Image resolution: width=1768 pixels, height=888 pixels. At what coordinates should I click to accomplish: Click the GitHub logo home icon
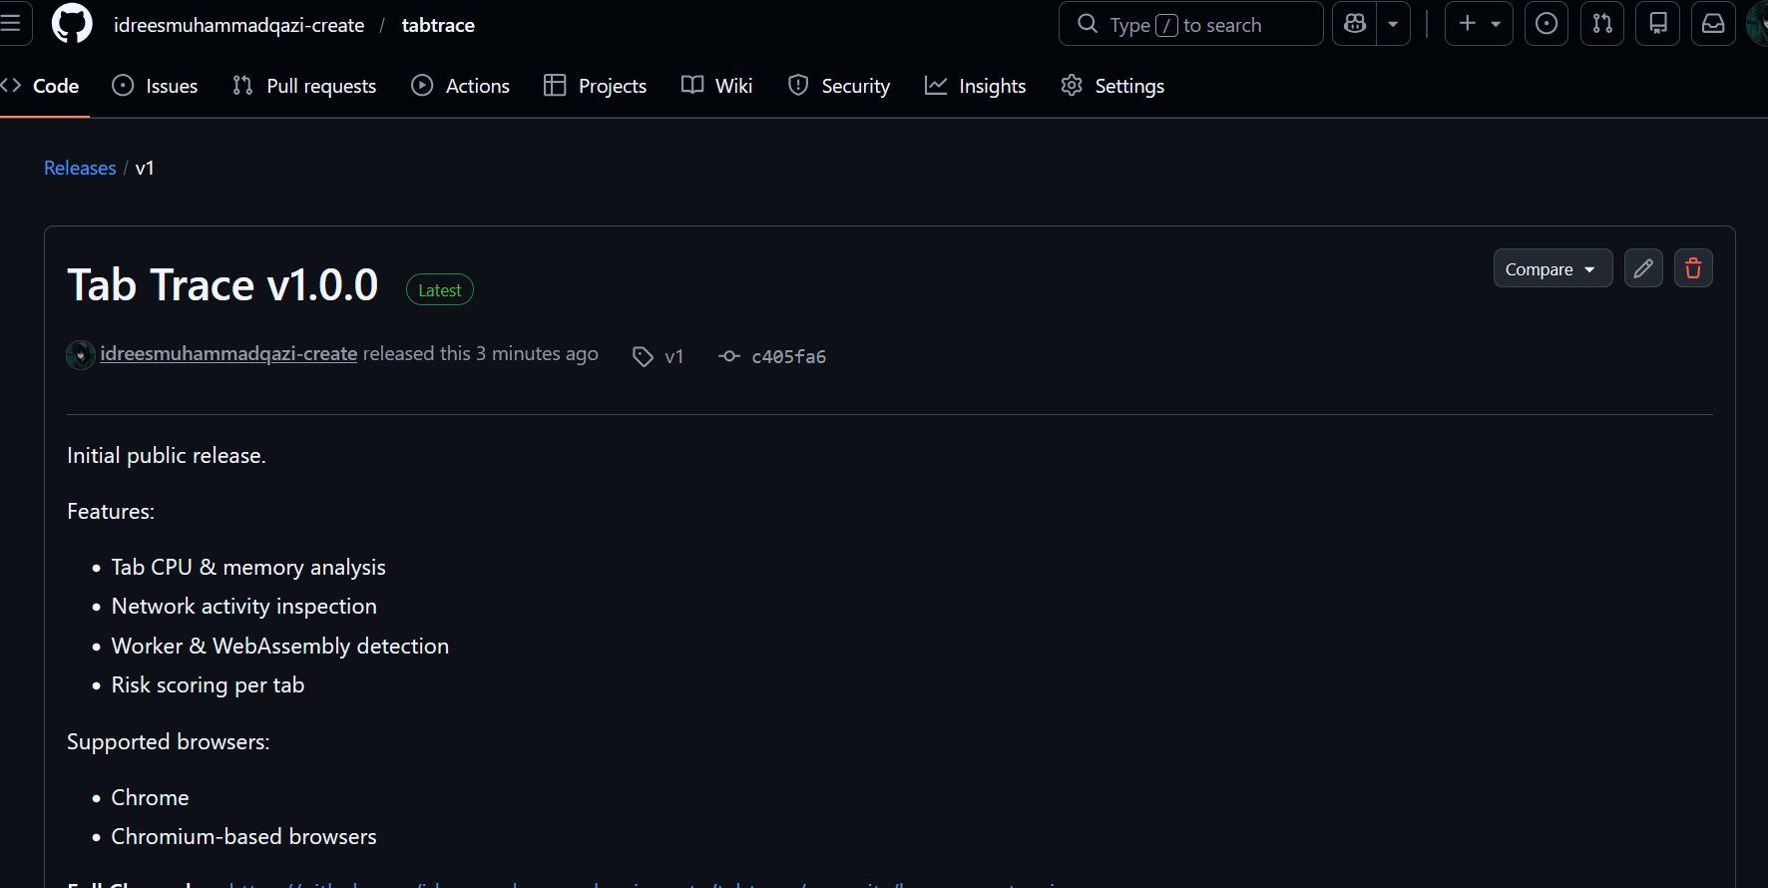point(72,24)
